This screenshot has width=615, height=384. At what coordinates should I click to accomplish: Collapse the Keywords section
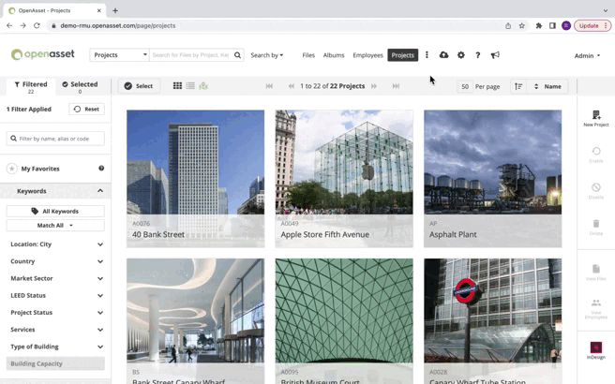coord(100,191)
